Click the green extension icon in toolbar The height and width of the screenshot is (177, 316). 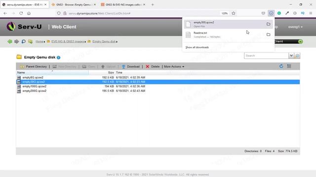(x=279, y=13)
